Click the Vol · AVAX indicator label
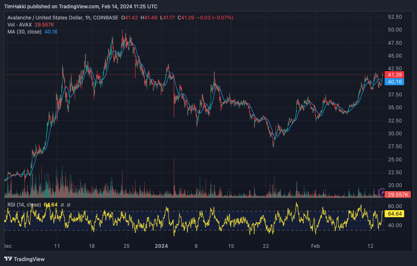 [x=19, y=25]
